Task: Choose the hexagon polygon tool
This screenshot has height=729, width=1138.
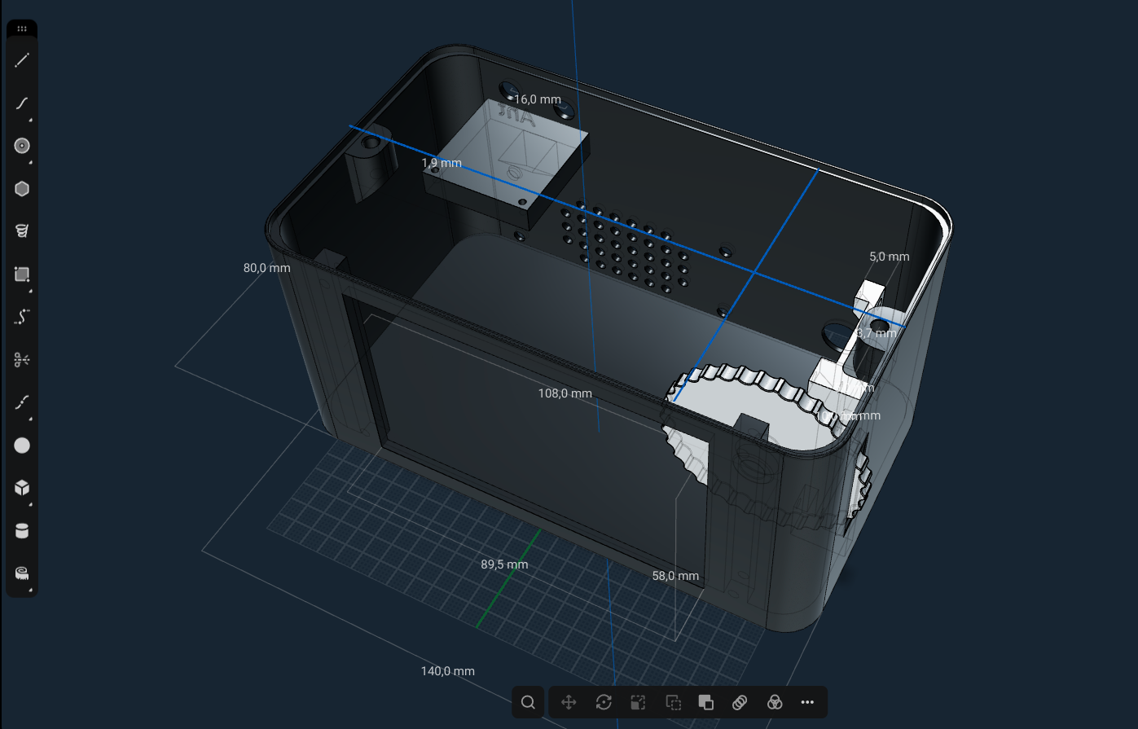Action: [22, 189]
